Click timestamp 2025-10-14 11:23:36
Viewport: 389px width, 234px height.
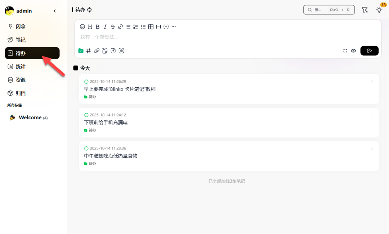[108, 148]
